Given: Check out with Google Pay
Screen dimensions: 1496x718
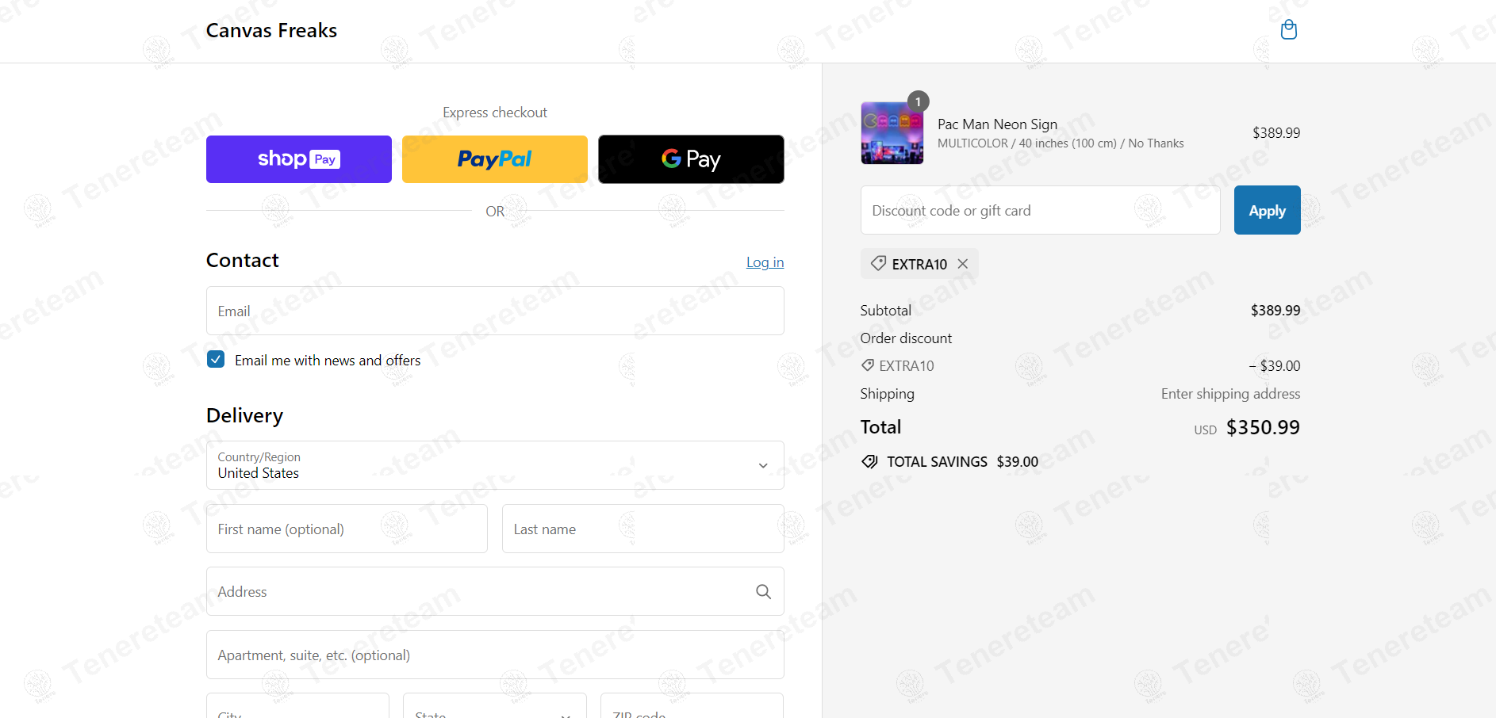Looking at the screenshot, I should pyautogui.click(x=691, y=159).
